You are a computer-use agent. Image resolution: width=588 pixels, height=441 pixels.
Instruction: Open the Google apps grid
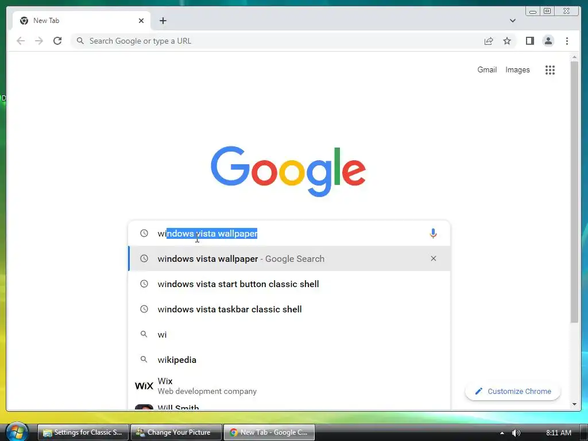pyautogui.click(x=550, y=69)
